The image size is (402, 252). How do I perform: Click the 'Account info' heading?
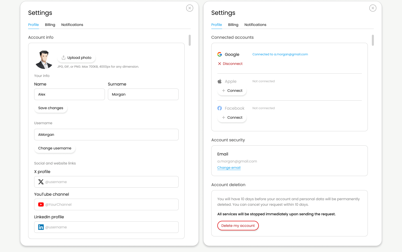tap(41, 37)
